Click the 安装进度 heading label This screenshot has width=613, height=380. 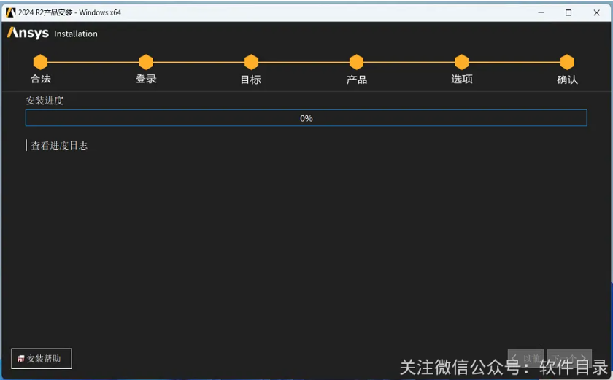point(45,101)
